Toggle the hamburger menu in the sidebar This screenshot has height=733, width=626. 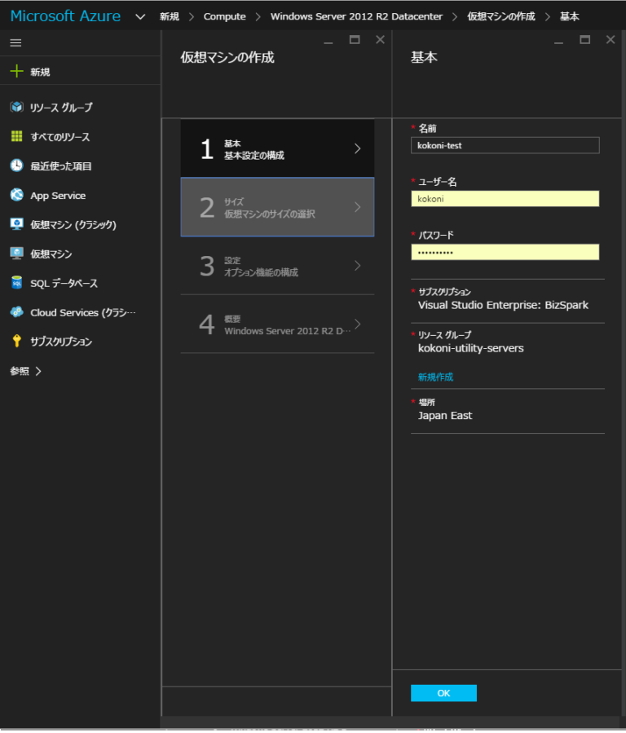[x=15, y=43]
